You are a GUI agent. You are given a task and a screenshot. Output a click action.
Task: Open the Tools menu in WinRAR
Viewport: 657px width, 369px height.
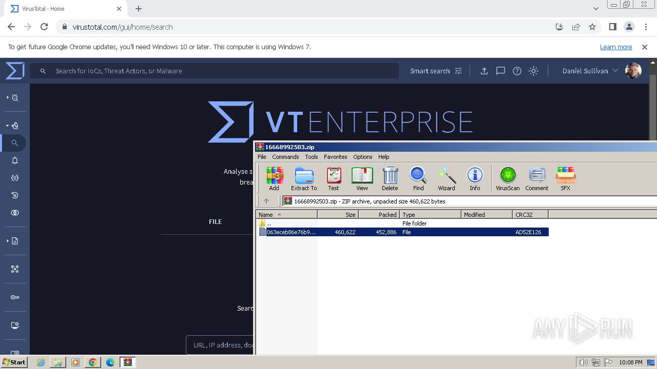[x=312, y=157]
